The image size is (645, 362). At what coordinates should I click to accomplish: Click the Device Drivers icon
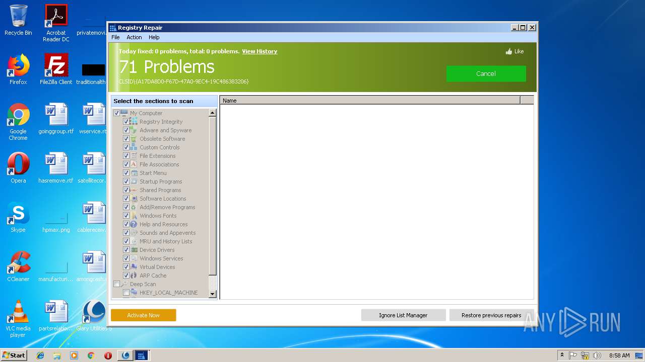[x=134, y=250]
